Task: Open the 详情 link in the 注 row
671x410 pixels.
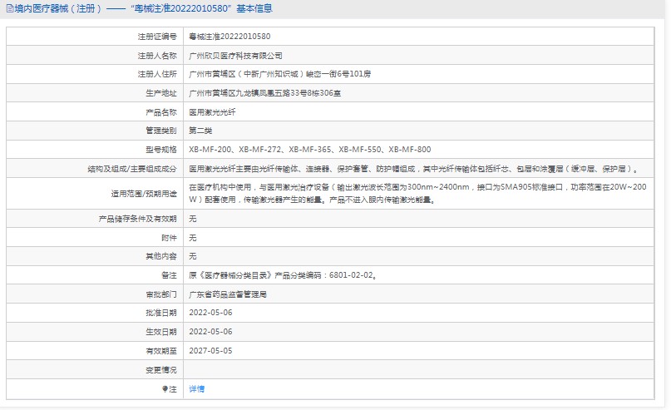Action: 197,389
